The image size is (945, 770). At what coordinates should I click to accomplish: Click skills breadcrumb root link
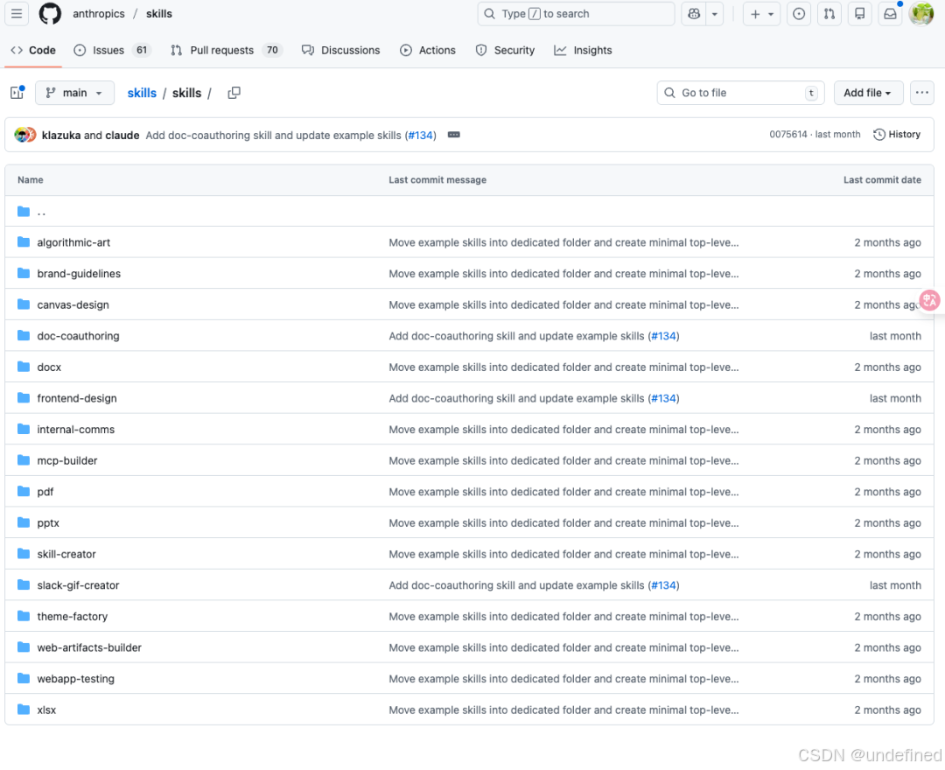click(x=142, y=93)
